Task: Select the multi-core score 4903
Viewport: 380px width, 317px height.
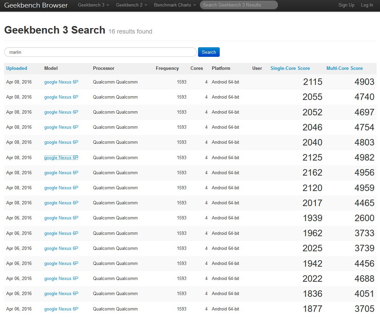Action: point(364,82)
